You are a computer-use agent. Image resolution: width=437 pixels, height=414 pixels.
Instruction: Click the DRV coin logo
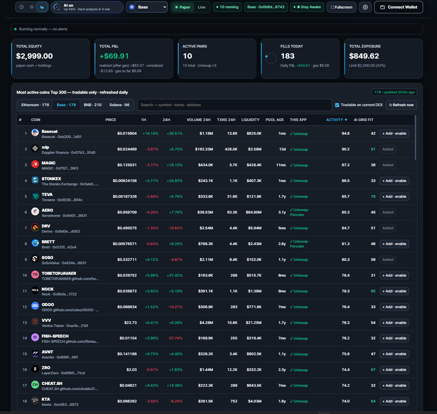click(35, 227)
